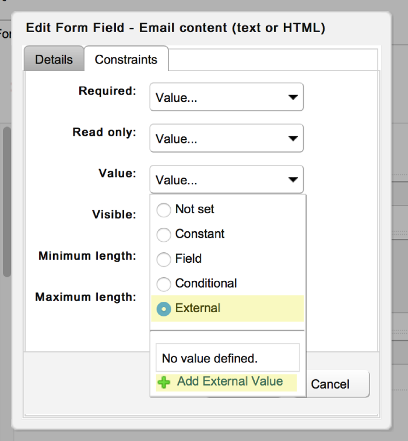Expand the Read only dropdown
This screenshot has width=408, height=441.
(226, 139)
